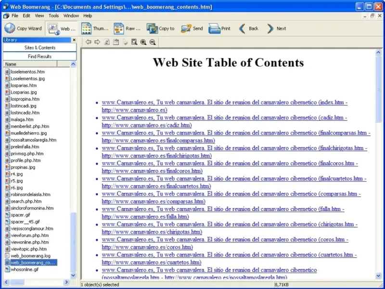Select the r4.jpg image icon
This screenshot has height=289, width=385.
click(x=7, y=174)
